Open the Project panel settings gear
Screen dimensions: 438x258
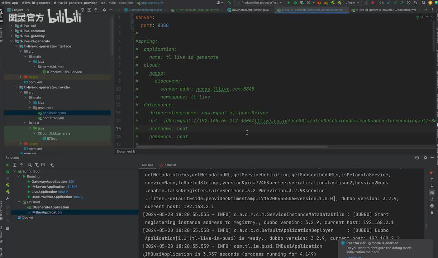[x=104, y=10]
